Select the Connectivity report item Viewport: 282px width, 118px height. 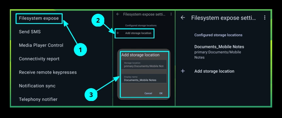[x=39, y=59]
